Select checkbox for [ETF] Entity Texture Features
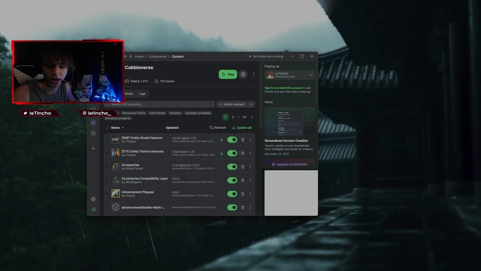The width and height of the screenshot is (481, 271). 107,153
